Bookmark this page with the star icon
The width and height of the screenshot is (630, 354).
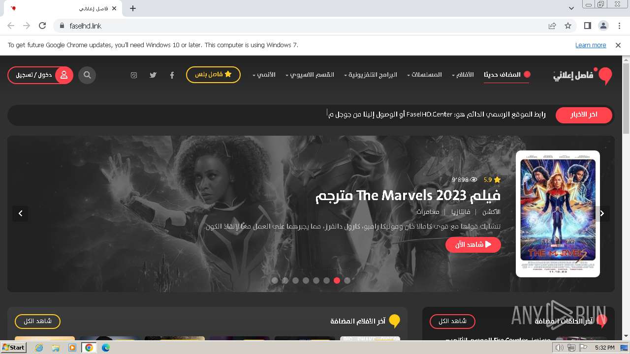coord(568,26)
